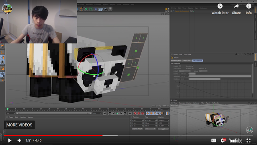Screen dimensions: 257x145
Task: Click the record active objects button
Action: (135, 113)
